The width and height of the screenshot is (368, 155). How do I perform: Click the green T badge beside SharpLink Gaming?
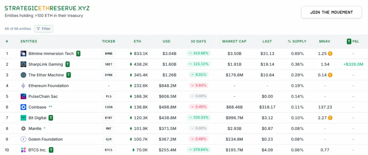pos(68,64)
